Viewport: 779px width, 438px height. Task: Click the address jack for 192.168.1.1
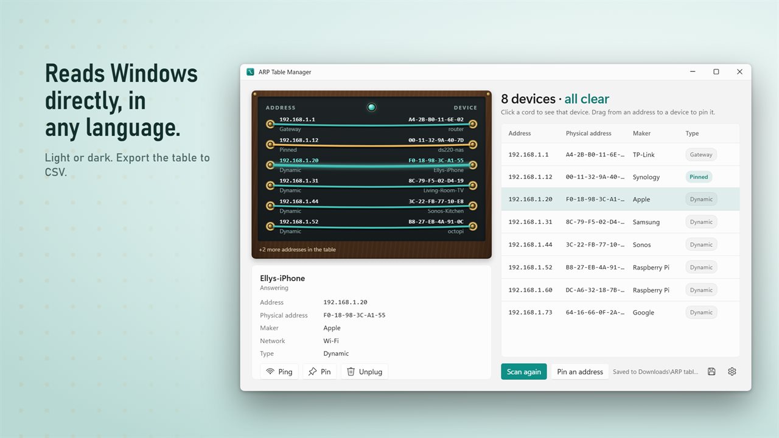(x=270, y=124)
